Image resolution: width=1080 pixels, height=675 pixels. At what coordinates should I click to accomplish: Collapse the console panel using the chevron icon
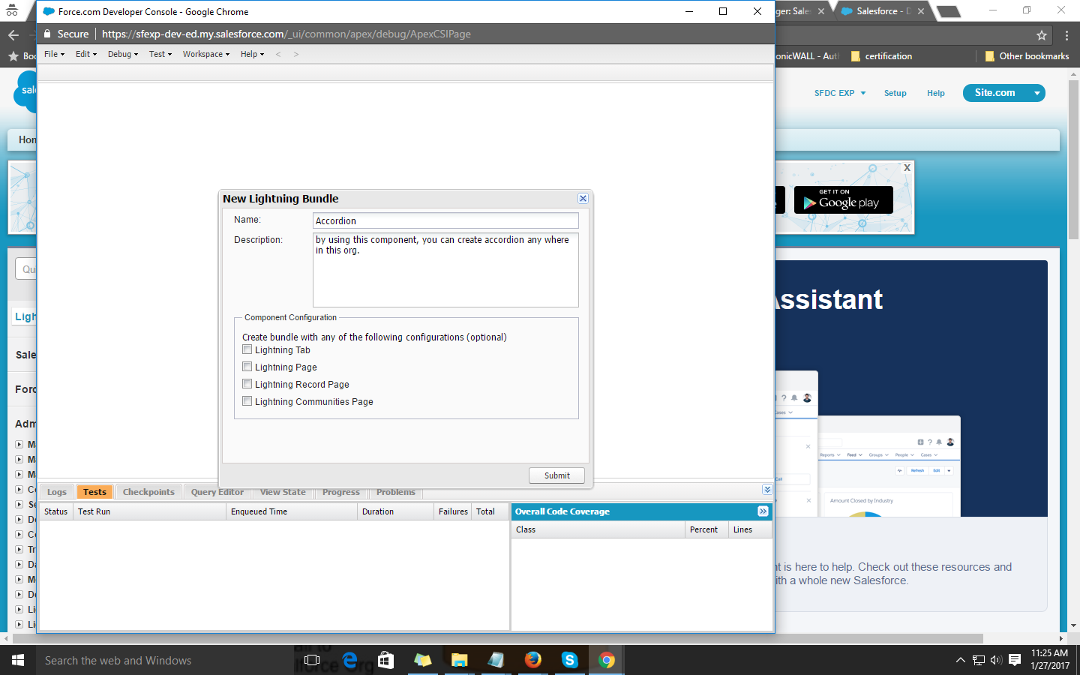click(766, 489)
